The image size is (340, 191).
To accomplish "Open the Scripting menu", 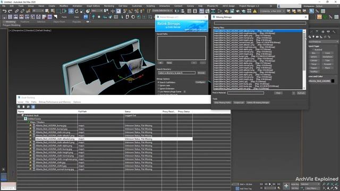I will click(x=150, y=6).
